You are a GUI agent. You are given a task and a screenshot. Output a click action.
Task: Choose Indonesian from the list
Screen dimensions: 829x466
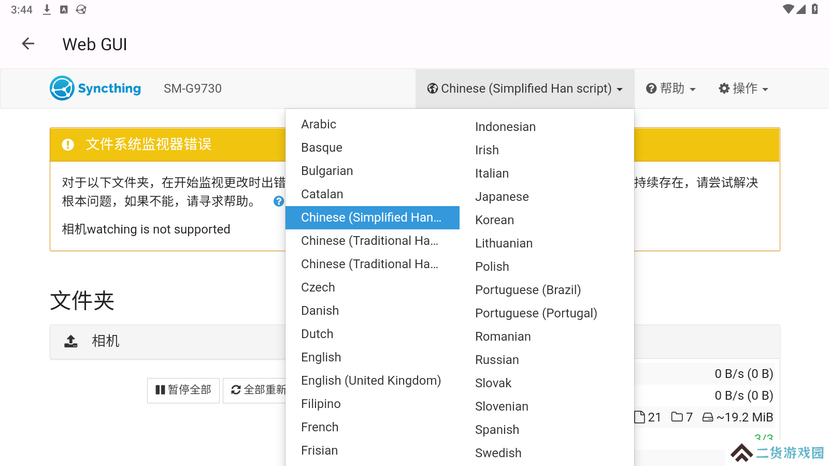pyautogui.click(x=546, y=127)
